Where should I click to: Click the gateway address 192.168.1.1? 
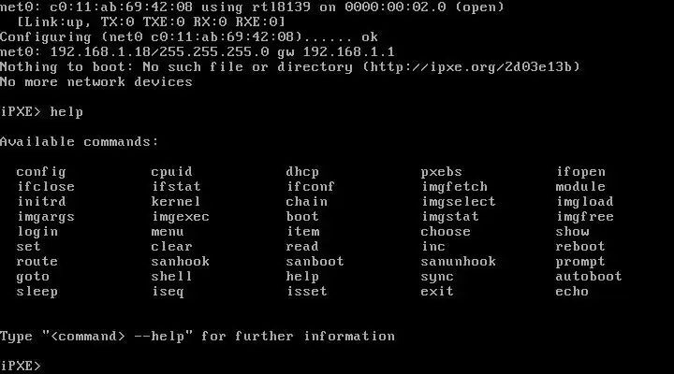click(348, 52)
